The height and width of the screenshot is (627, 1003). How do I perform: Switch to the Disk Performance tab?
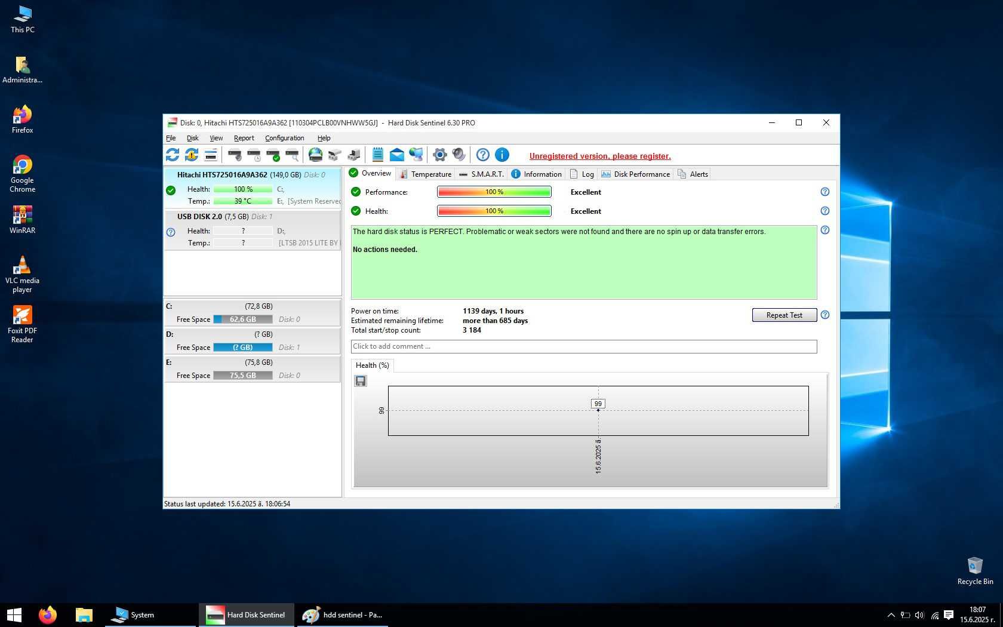pos(636,174)
